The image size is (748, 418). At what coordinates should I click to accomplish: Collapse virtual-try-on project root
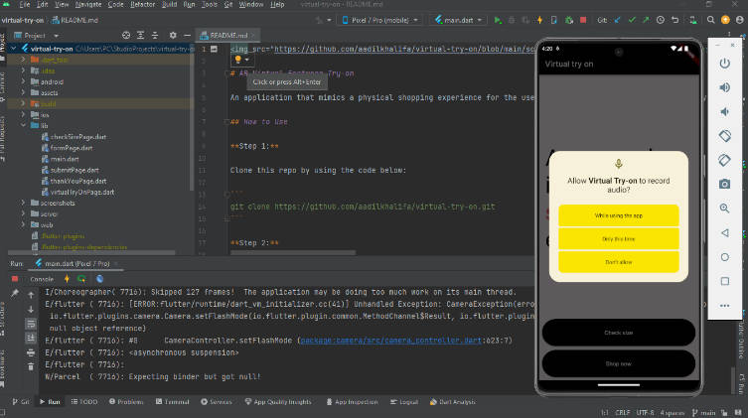[x=13, y=48]
